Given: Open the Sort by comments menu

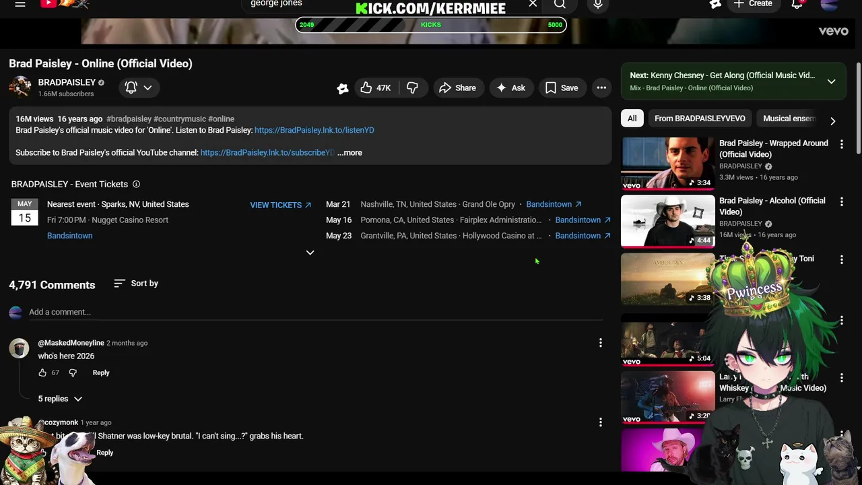Looking at the screenshot, I should pos(136,284).
